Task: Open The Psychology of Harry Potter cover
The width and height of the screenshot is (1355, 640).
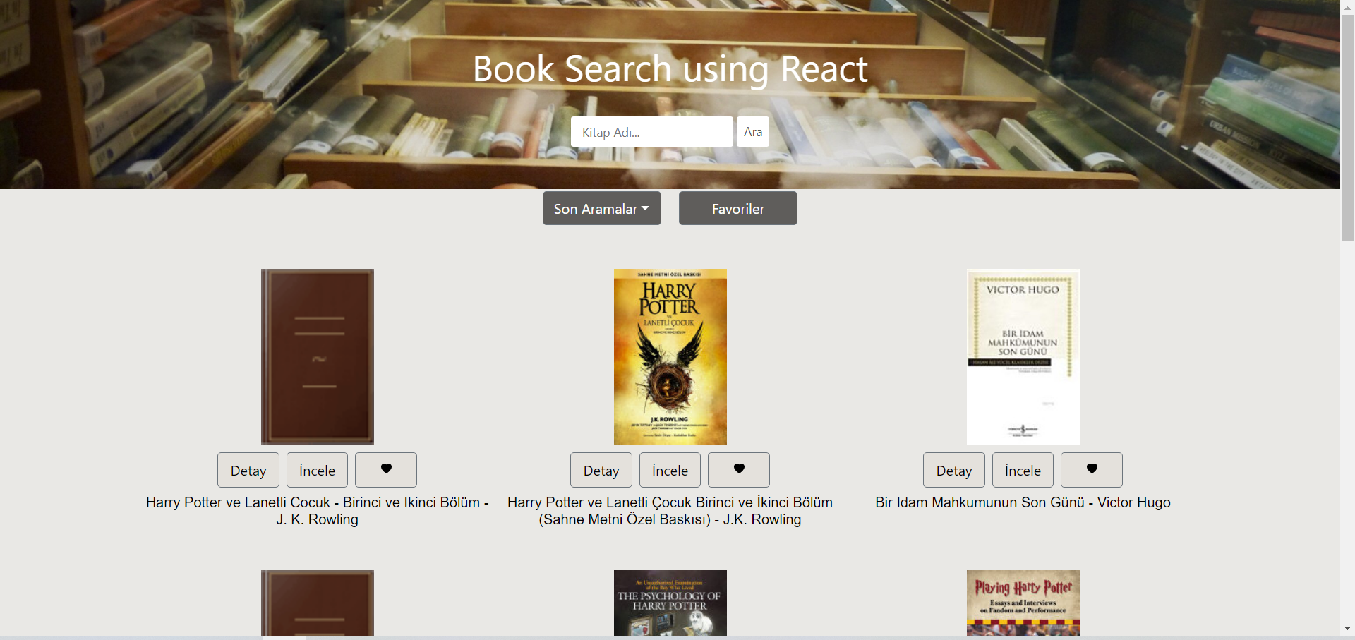Action: [670, 603]
